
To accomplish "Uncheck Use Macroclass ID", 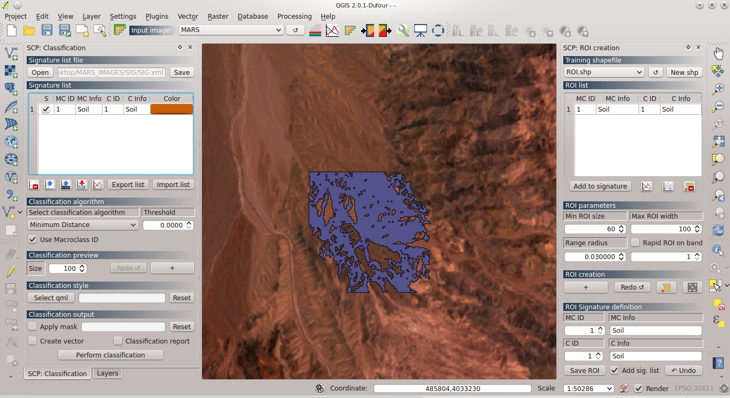I will tap(33, 239).
